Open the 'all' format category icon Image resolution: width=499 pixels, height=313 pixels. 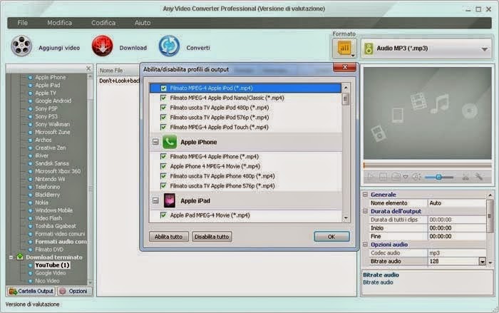coord(344,48)
